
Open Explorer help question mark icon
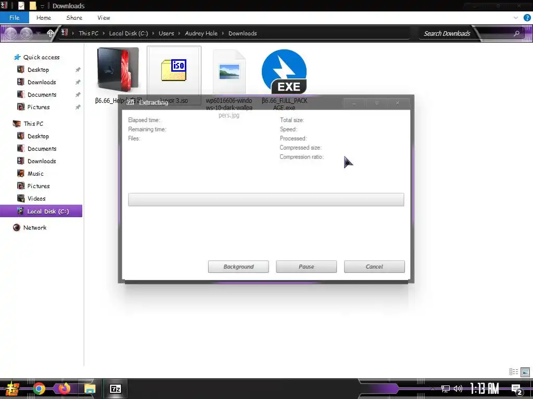point(527,18)
